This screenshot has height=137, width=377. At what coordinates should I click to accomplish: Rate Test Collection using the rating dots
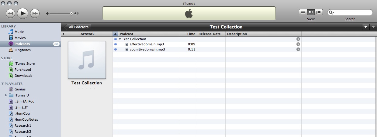point(87,88)
